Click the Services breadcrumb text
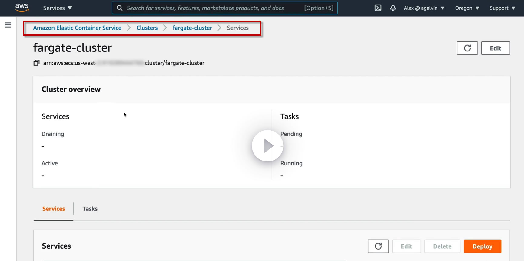Screen dimensions: 524x261 coord(238,28)
